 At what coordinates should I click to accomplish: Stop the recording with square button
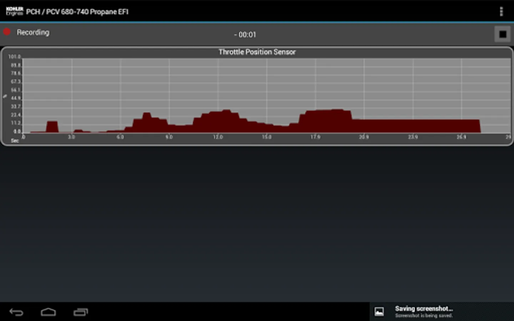point(503,34)
